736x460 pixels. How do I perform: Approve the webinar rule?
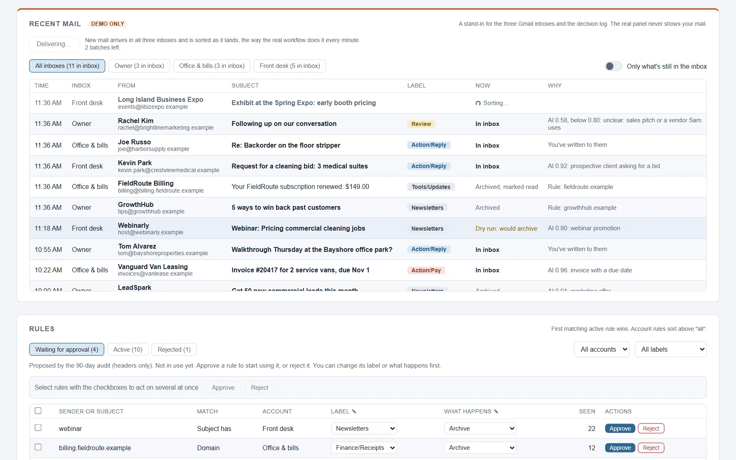tap(620, 429)
